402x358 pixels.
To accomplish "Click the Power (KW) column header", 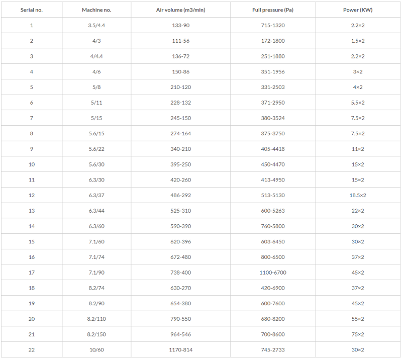I will (358, 10).
